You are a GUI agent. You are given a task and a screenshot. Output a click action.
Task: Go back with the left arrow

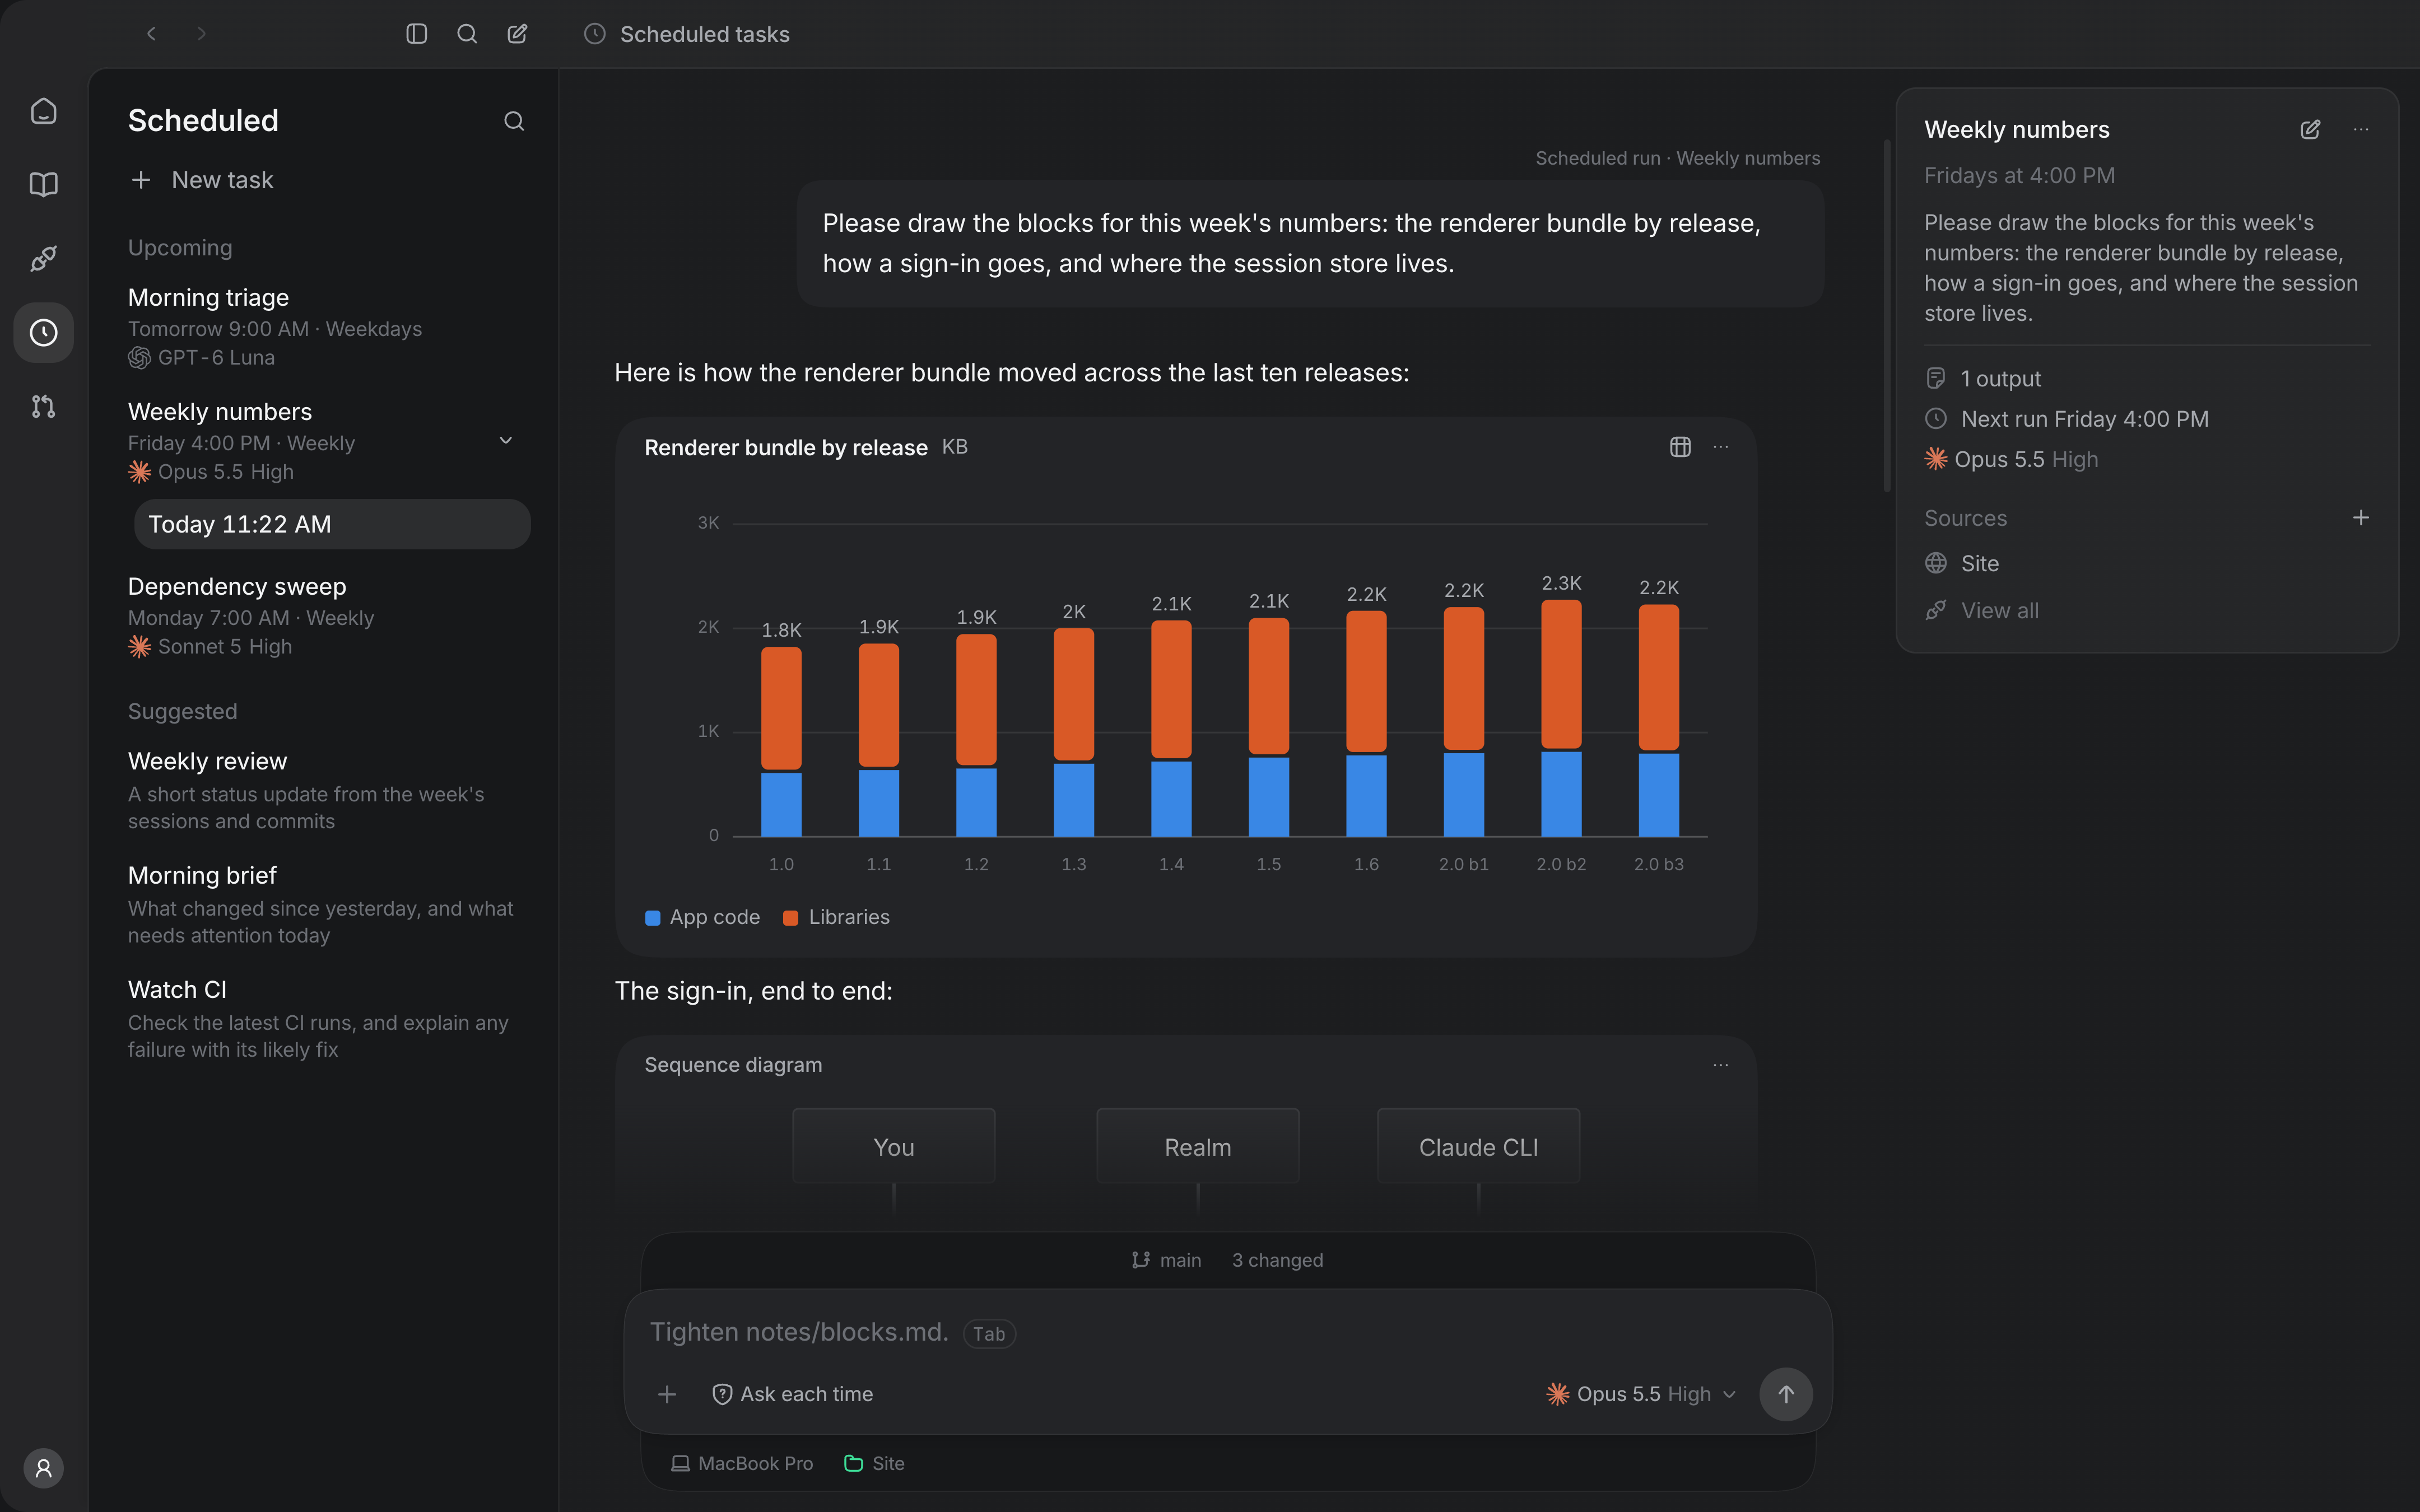pyautogui.click(x=151, y=34)
